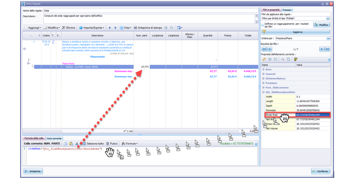Go to next filter result
The width and height of the screenshot is (356, 178).
pyautogui.click(x=322, y=49)
